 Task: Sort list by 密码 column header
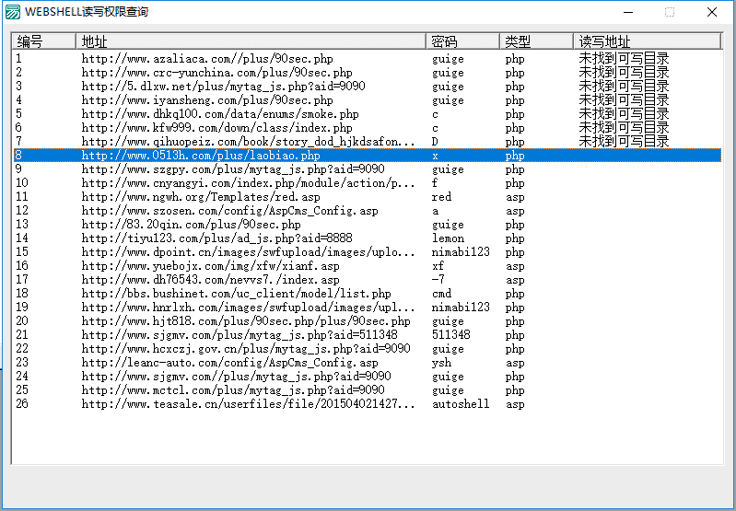click(462, 41)
